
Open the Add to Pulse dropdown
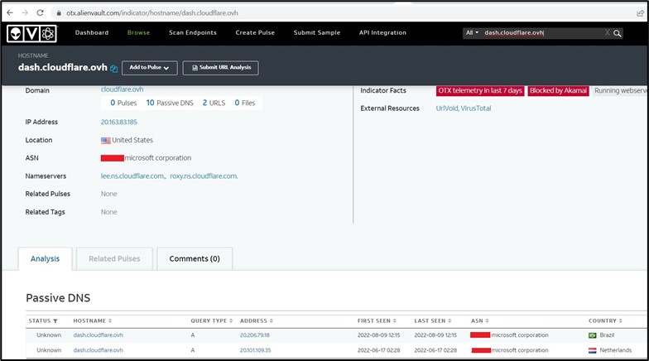(x=149, y=68)
